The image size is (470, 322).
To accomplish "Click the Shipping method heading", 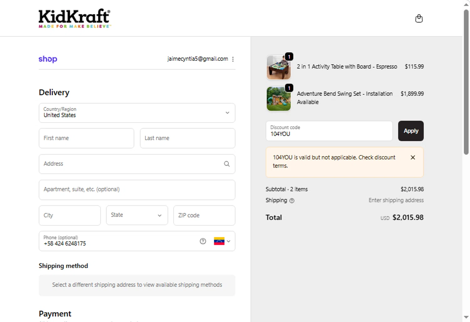I will (63, 266).
